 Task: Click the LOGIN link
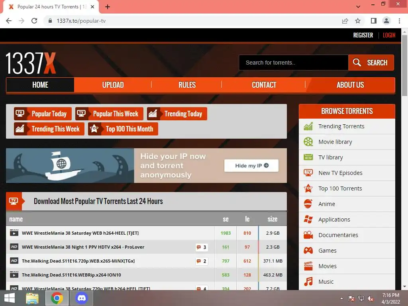(x=389, y=35)
